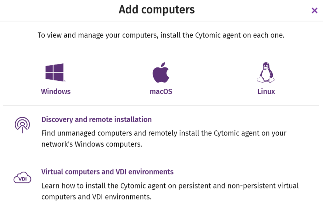Open Virtual computers and VDI environments link
Image resolution: width=323 pixels, height=207 pixels.
(x=107, y=172)
